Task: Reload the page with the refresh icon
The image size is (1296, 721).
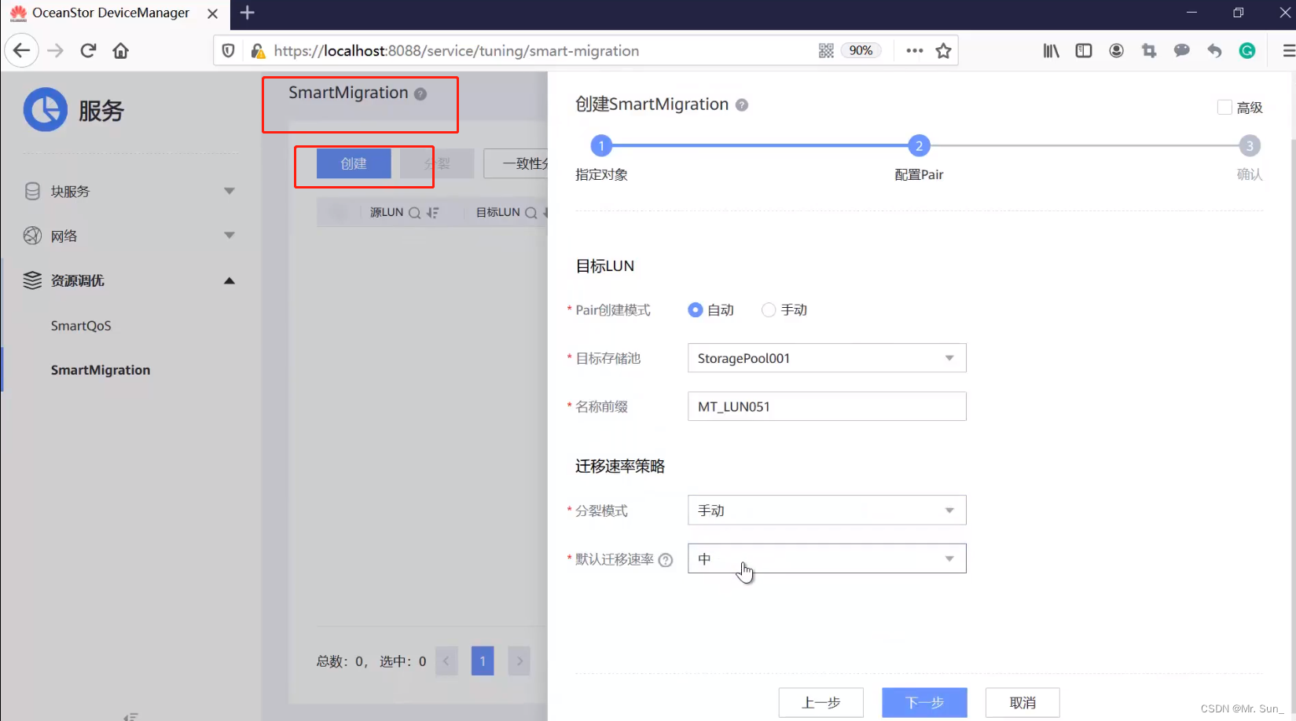Action: (88, 50)
